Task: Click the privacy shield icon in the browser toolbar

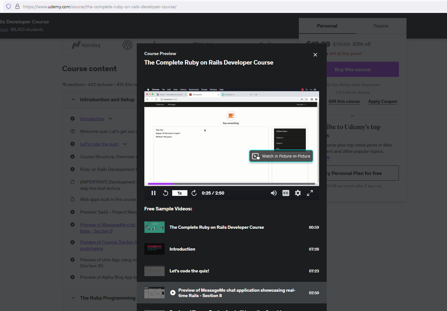Action: coord(8,6)
